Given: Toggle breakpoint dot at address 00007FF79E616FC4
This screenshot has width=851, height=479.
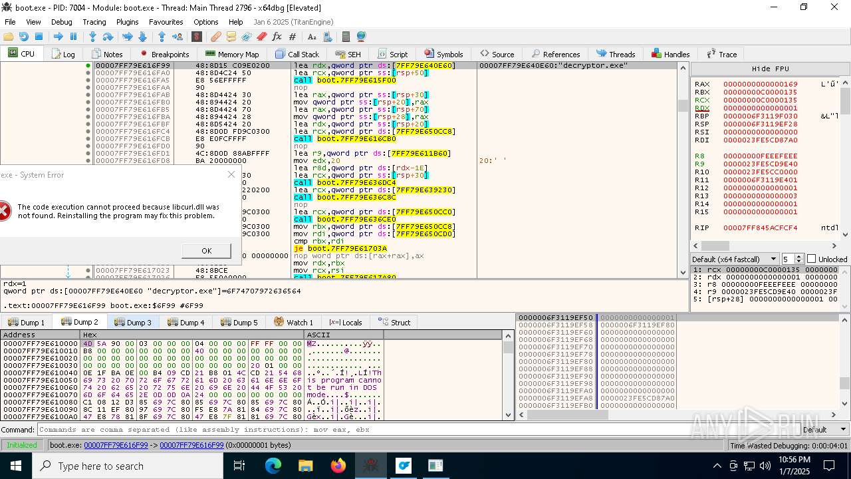Looking at the screenshot, I should pos(88,131).
